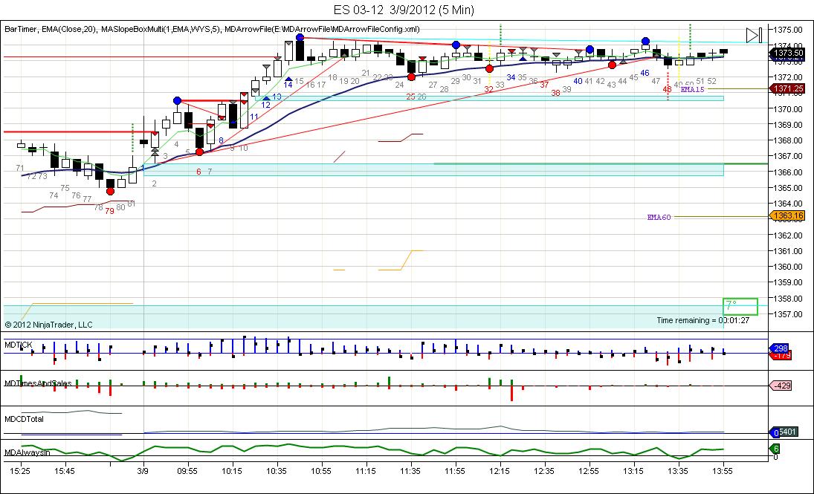The image size is (814, 494).
Task: Click the blue dot marker above bar 40
Action: click(589, 50)
